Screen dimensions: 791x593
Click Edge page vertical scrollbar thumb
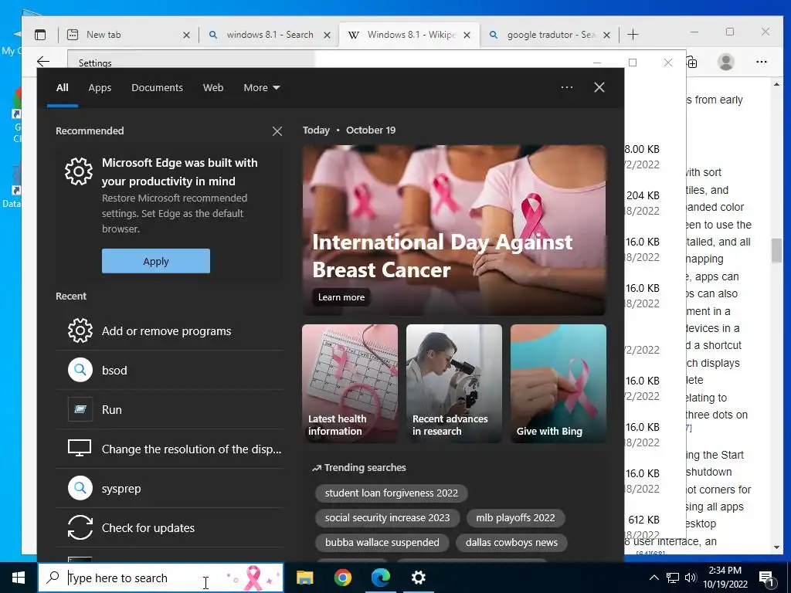776,250
